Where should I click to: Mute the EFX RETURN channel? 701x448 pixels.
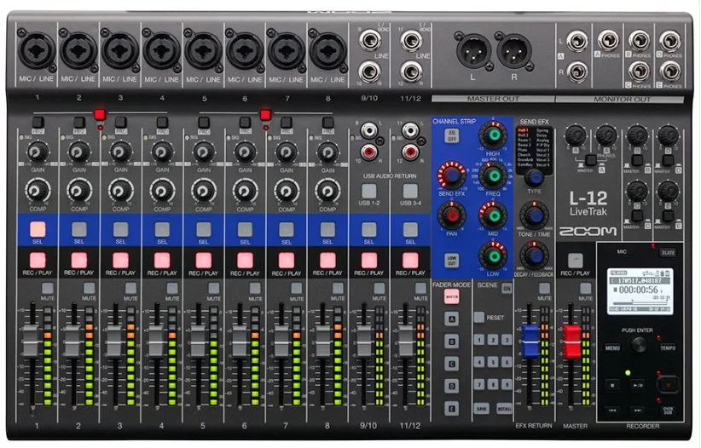544,288
